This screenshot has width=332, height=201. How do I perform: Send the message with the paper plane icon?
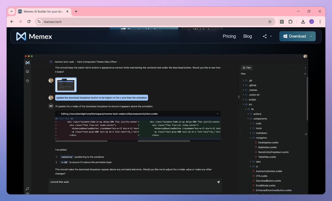coord(218,182)
